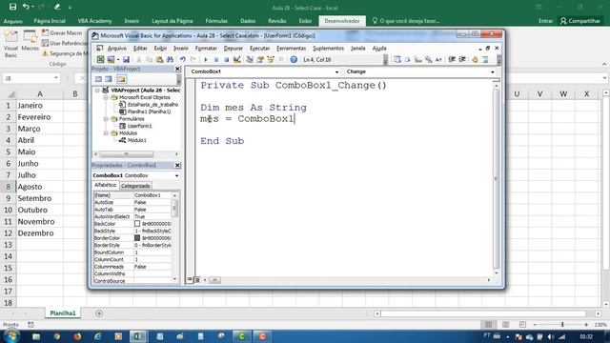
Task: Click Gravar Macro in Excel ribbon
Action: coord(62,33)
